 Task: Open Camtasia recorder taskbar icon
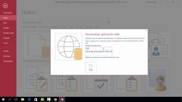pos(49,99)
